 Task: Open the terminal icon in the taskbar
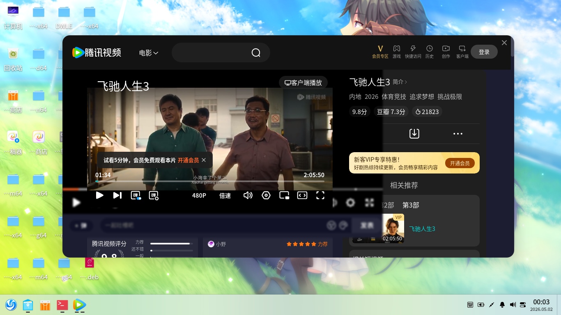click(x=62, y=305)
